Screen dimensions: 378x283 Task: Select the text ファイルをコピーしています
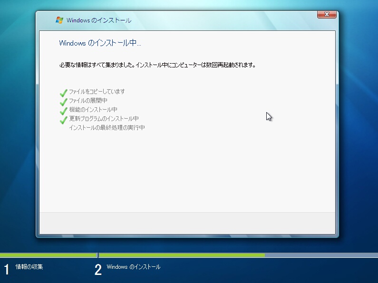click(x=97, y=92)
